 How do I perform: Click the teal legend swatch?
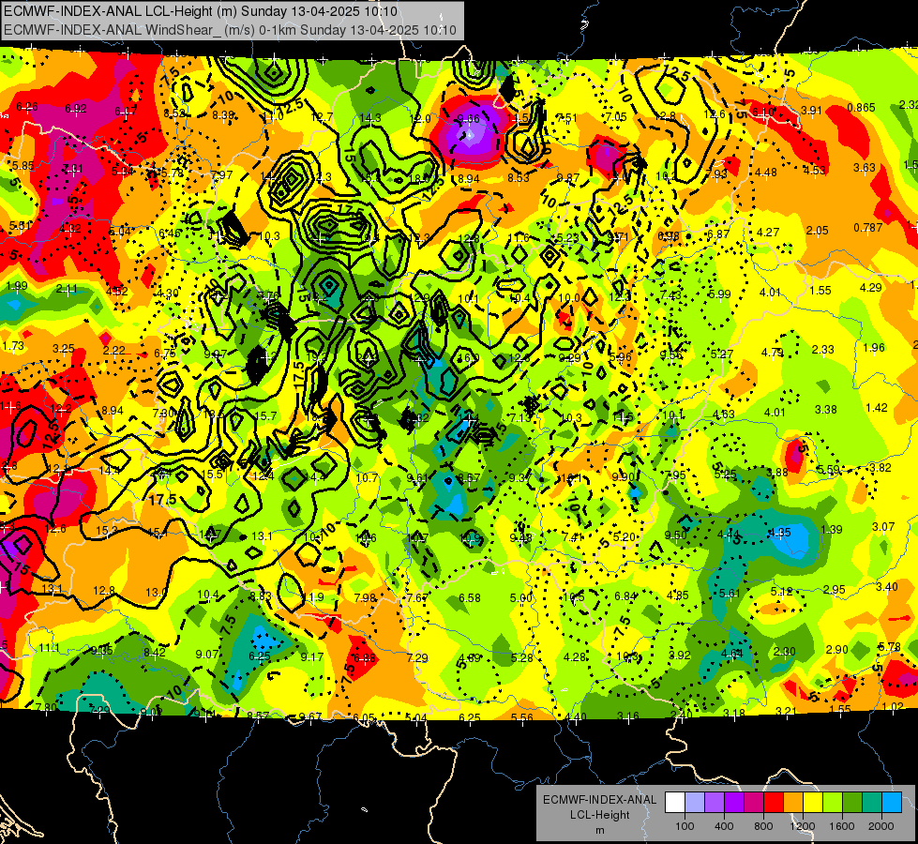point(872,803)
